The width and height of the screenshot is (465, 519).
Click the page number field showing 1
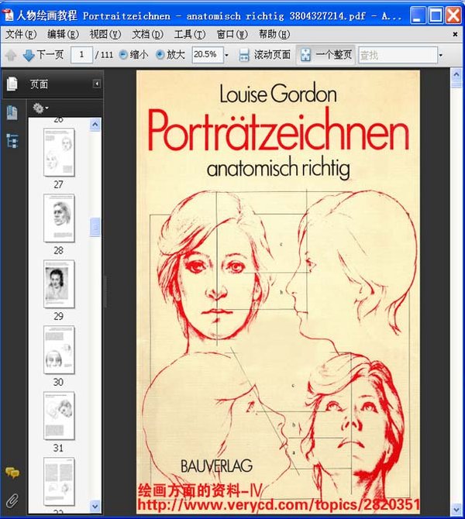click(81, 55)
